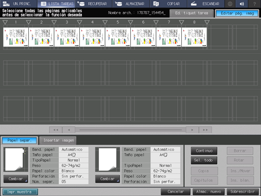Click the Ins./Mover button

[x=240, y=171]
